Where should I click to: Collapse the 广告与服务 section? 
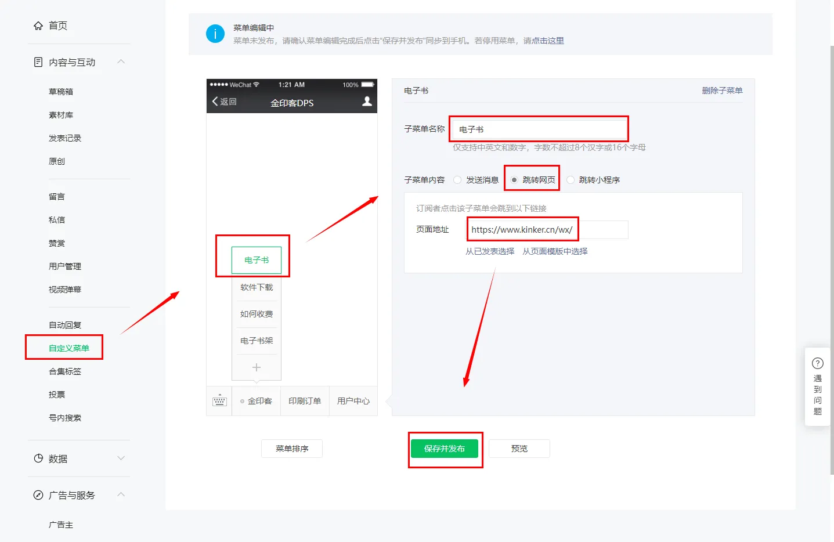[x=121, y=494]
